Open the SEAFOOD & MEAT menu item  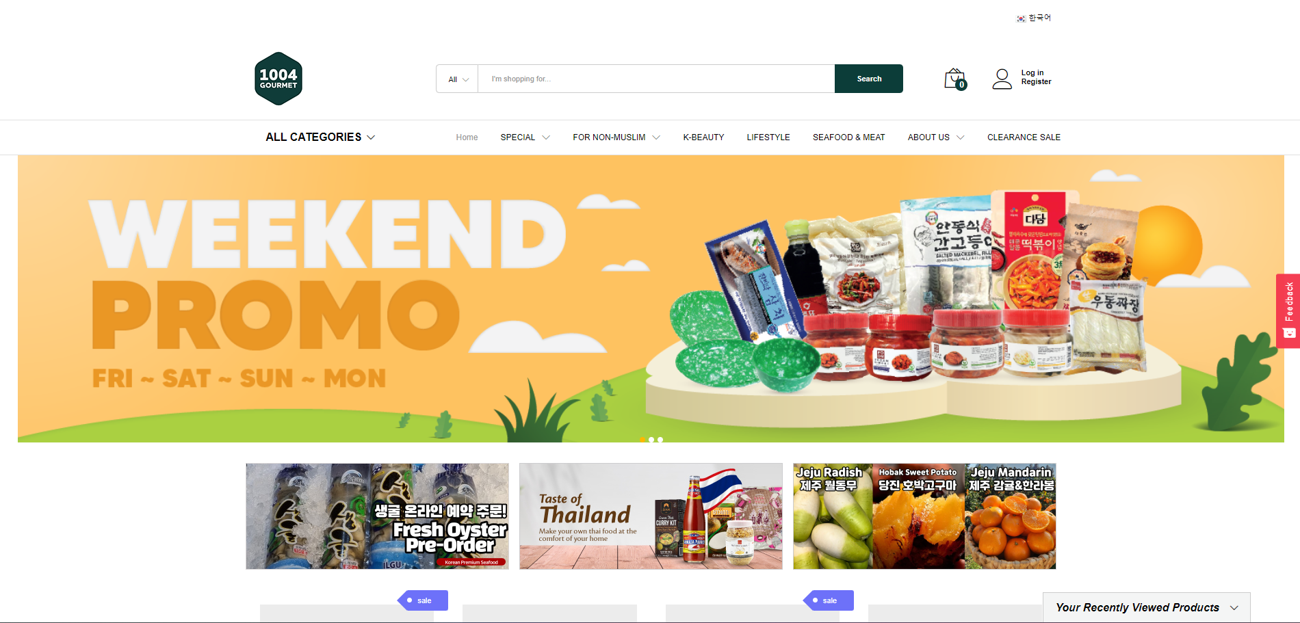(x=848, y=137)
